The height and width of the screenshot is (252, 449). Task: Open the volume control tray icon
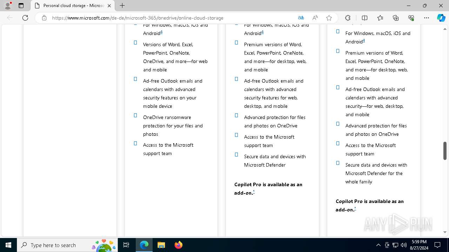point(404,245)
